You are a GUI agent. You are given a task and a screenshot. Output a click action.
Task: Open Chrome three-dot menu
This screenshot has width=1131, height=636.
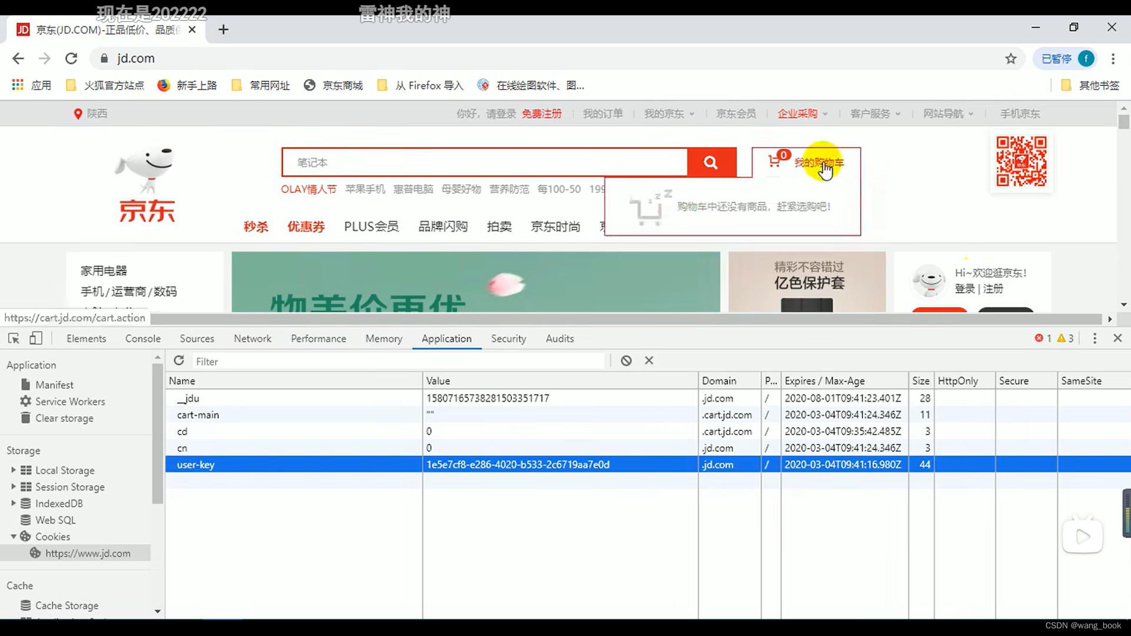1113,58
